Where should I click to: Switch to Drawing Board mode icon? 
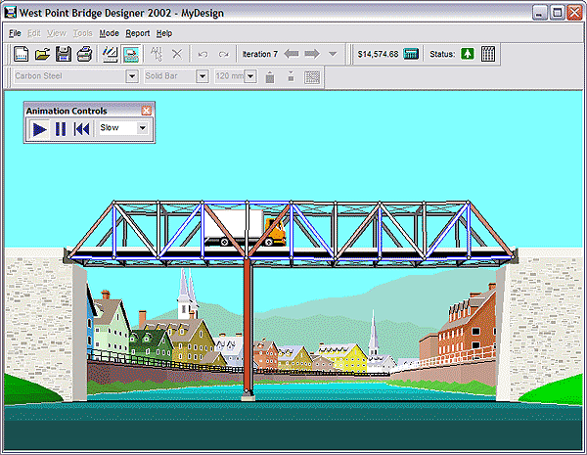[110, 54]
